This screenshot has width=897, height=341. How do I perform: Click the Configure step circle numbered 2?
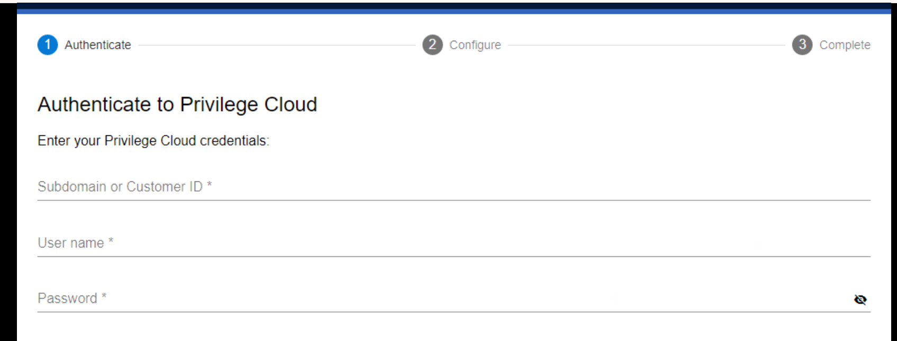point(432,44)
